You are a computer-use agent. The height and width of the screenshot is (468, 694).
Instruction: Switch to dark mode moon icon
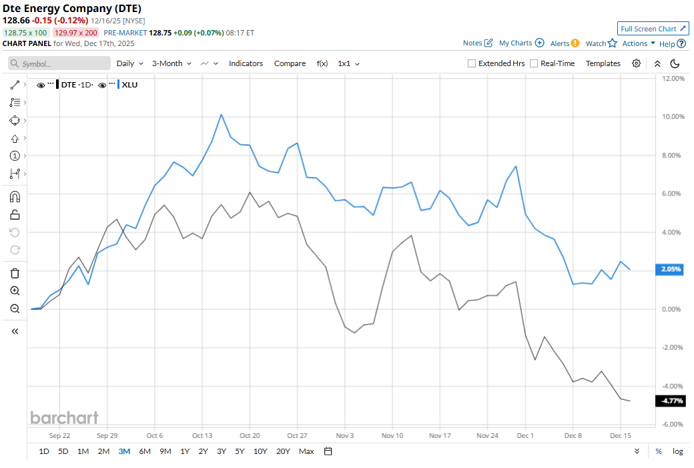click(675, 64)
